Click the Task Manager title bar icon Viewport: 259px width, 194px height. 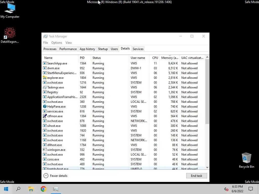pyautogui.click(x=46, y=36)
